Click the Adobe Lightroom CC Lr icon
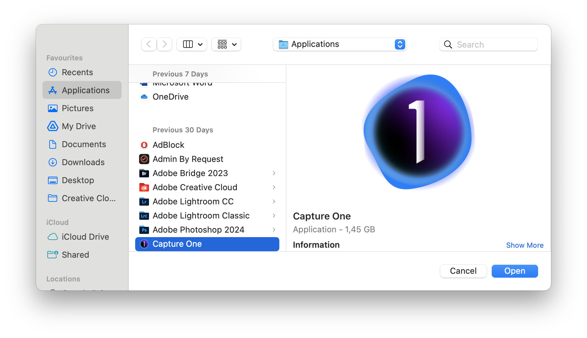The height and width of the screenshot is (338, 587). pyautogui.click(x=144, y=201)
